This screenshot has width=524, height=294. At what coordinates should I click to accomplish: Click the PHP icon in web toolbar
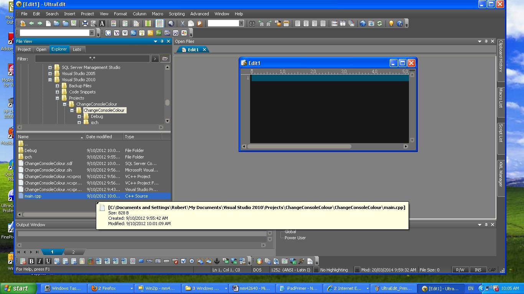[x=167, y=33]
